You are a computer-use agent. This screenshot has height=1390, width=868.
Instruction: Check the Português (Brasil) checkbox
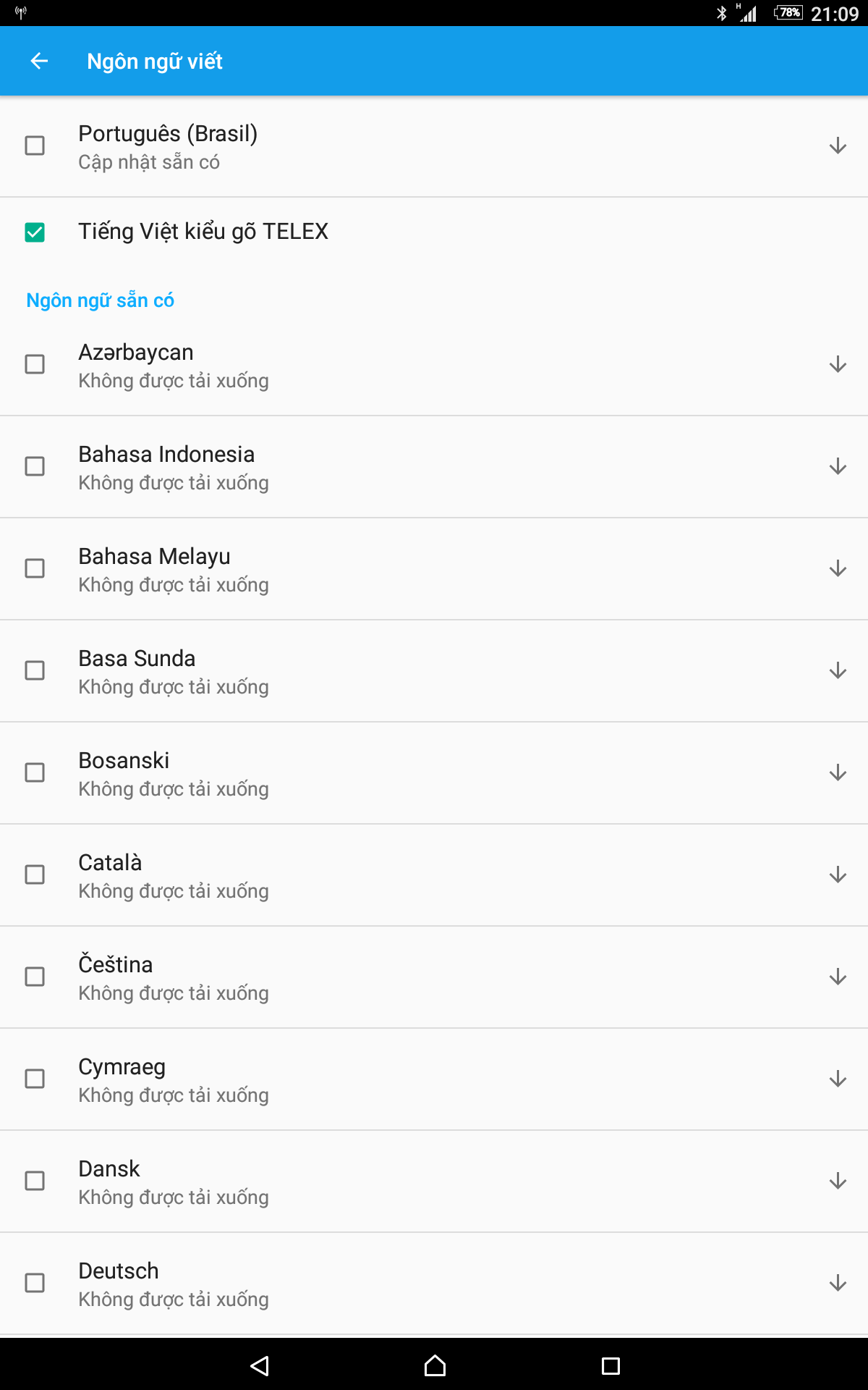pyautogui.click(x=35, y=146)
